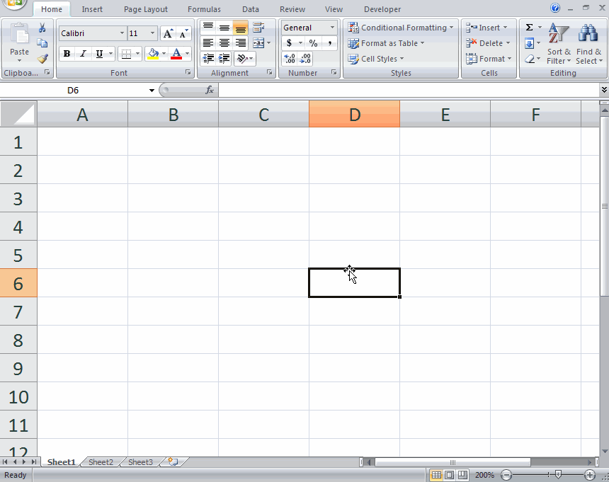Open the Page Layout tab

tap(146, 9)
